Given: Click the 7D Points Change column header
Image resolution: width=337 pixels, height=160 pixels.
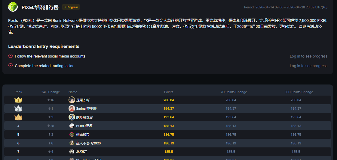Looking at the screenshot, I should [x=234, y=92].
